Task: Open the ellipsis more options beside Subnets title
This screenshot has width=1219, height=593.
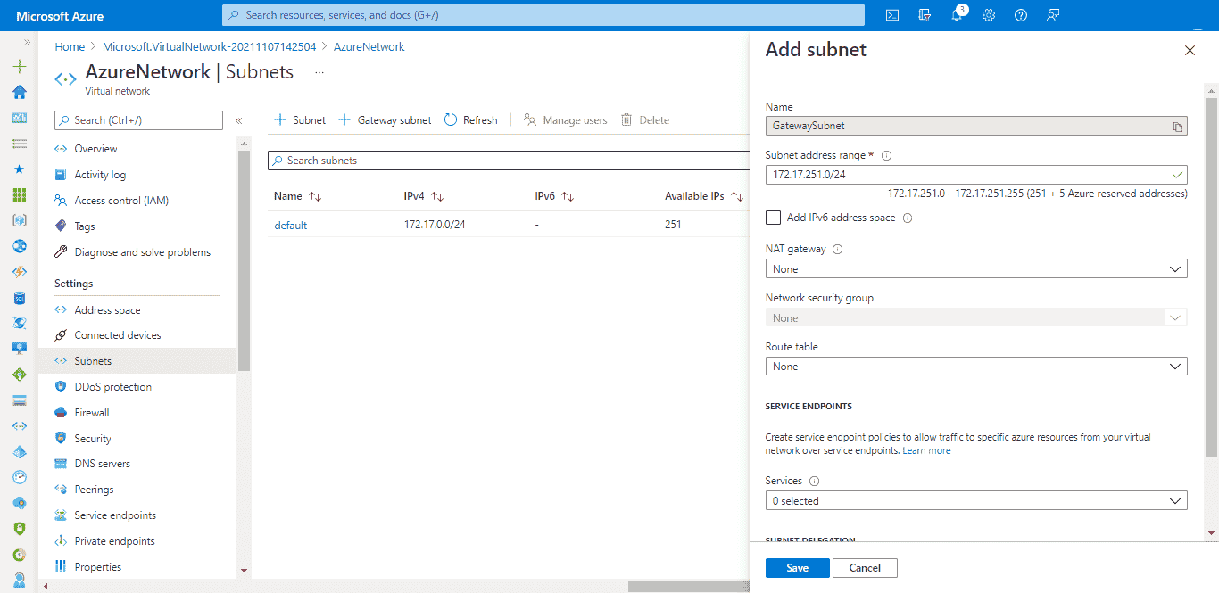Action: point(319,73)
